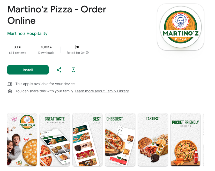
Task: Open first screenshot with kids and pizza
Action: coord(22,140)
